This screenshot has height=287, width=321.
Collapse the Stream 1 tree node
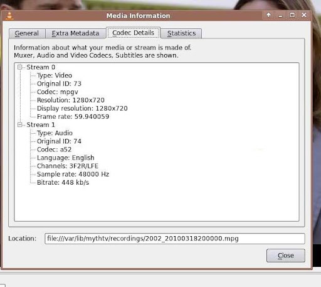(x=19, y=125)
